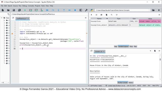Switch to the Help pane tab

(x=115, y=47)
